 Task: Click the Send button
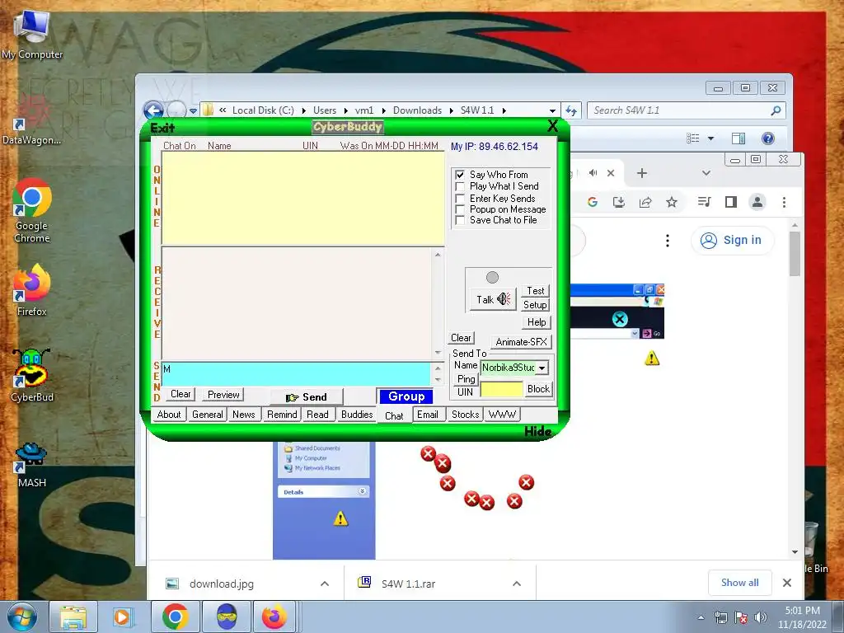coord(307,397)
